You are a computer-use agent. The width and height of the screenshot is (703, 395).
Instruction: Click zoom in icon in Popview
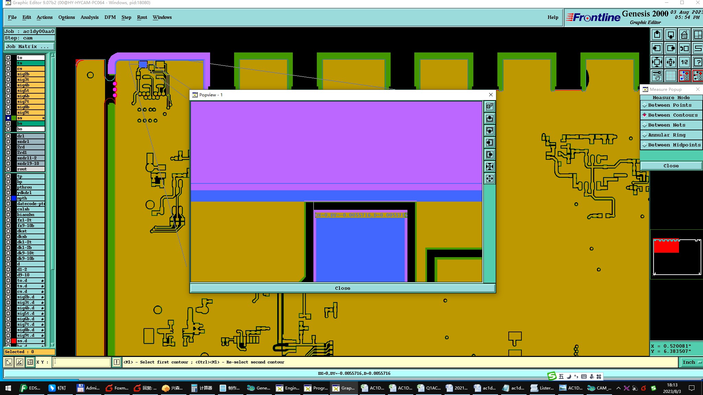point(489,167)
